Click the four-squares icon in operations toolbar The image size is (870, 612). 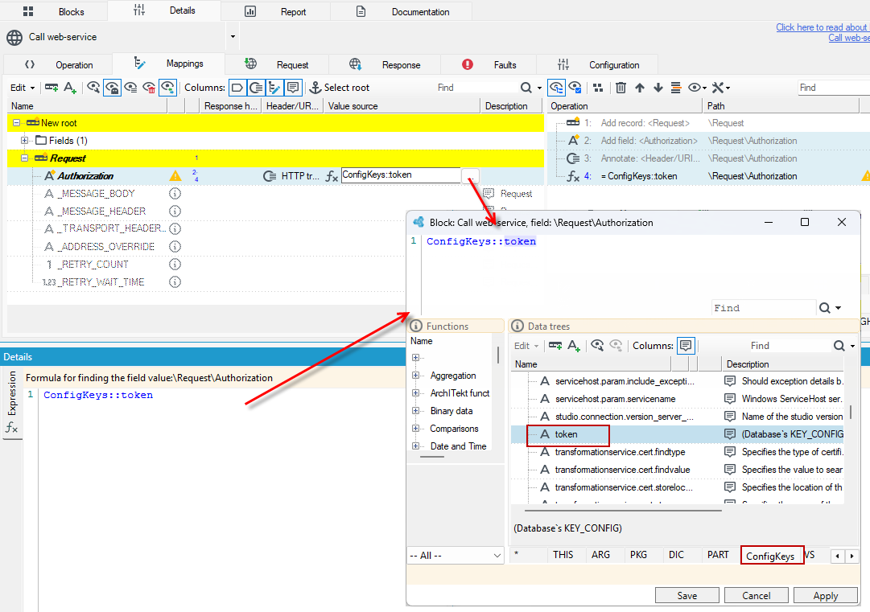point(597,88)
